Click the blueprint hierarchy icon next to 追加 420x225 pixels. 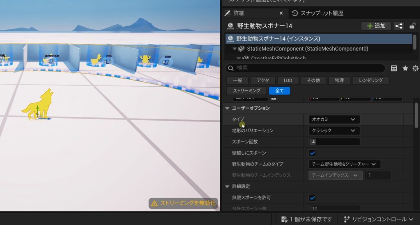[399, 26]
